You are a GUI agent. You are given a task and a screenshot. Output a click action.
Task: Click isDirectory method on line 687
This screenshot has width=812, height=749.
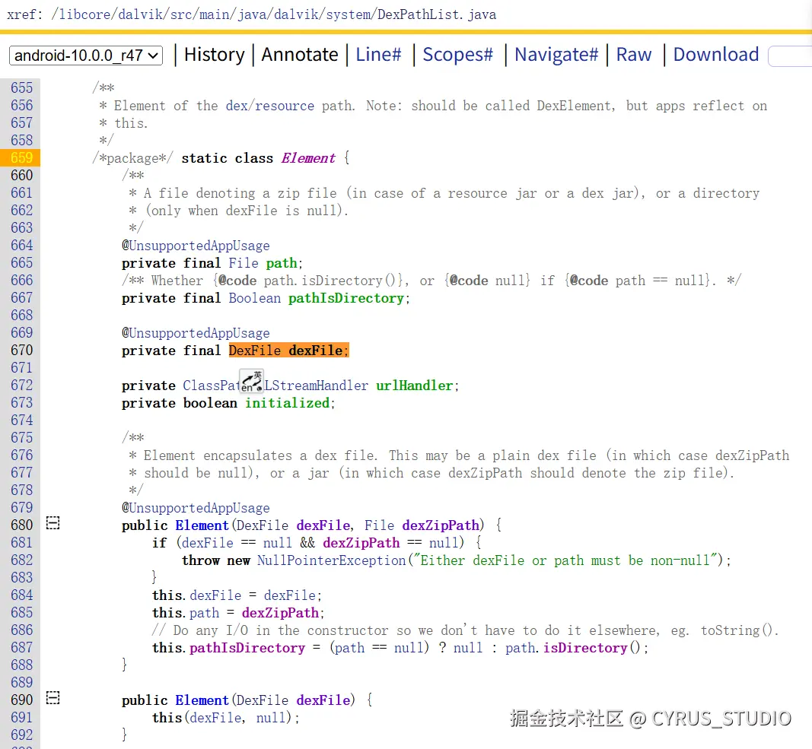585,648
